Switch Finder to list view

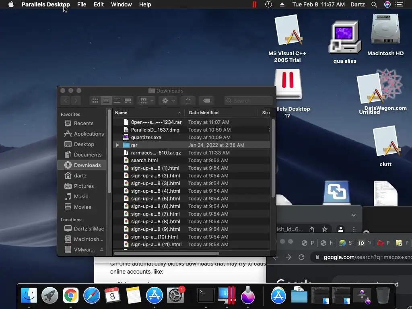click(106, 101)
